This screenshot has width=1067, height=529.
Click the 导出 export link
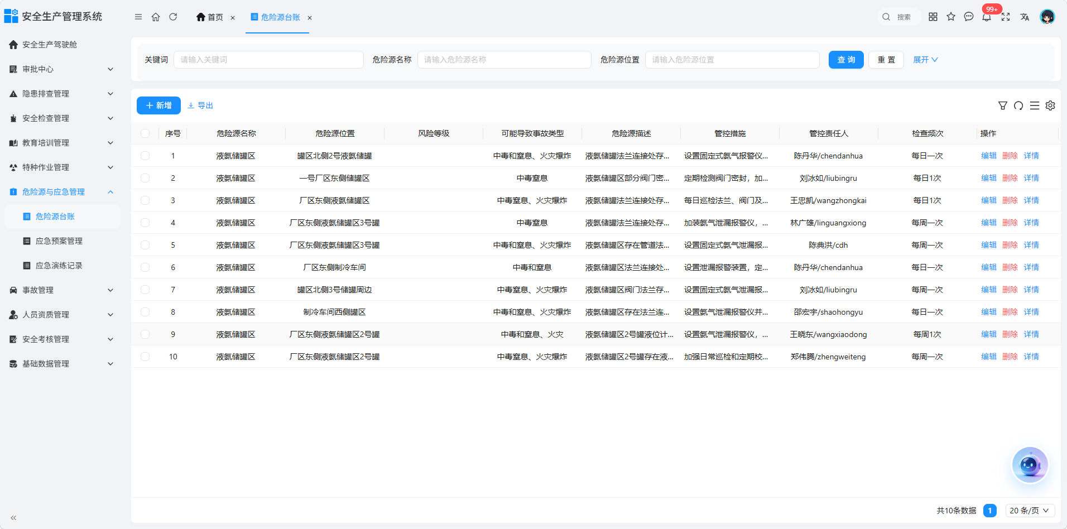tap(200, 105)
